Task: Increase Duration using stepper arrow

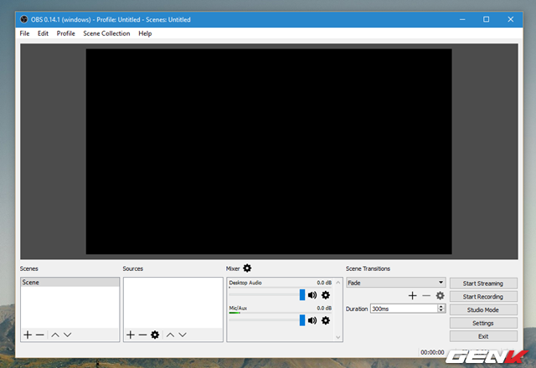Action: [441, 306]
